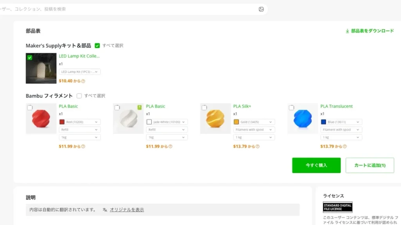Open the Red (10200) color dropdown
Viewport: 401px width, 225px height.
click(x=79, y=122)
